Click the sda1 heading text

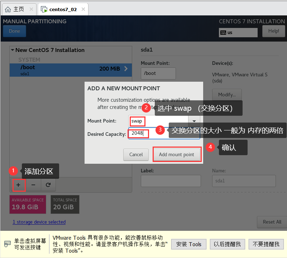(x=147, y=50)
